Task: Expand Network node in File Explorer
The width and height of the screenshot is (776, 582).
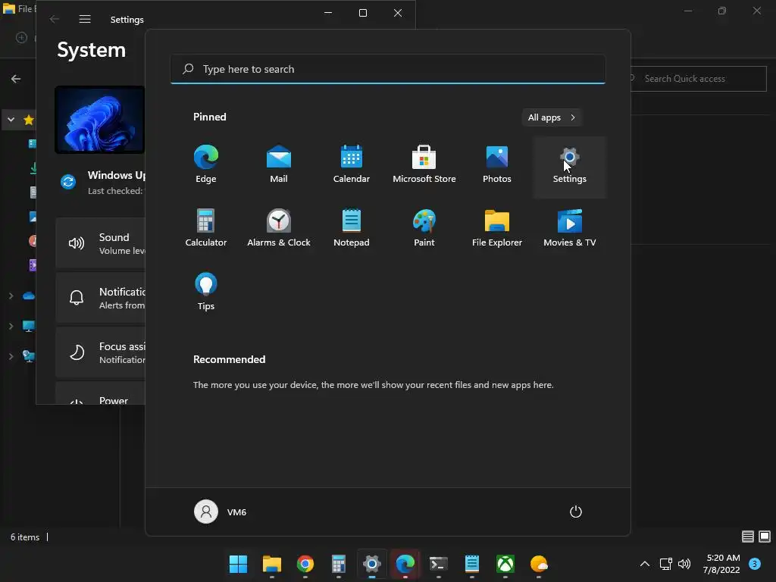Action: (x=11, y=356)
